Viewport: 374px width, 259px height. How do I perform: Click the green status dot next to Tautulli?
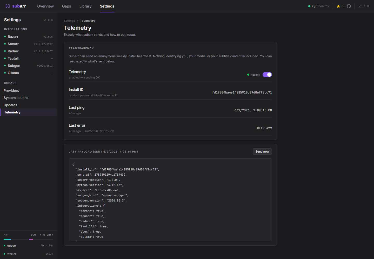(5, 58)
